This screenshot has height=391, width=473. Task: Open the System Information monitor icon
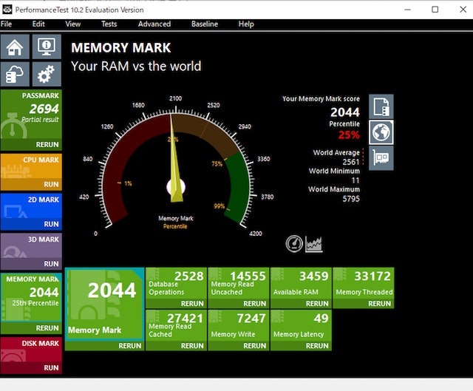47,47
